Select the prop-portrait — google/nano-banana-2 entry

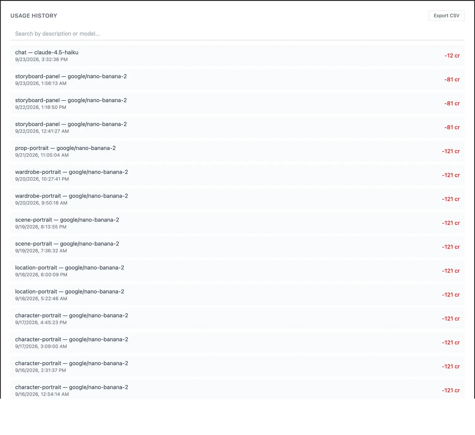[x=237, y=151]
